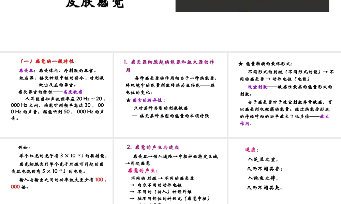Select the dark banner at top right
Image resolution: width=341 pixels, height=204 pixels.
pyautogui.click(x=252, y=6)
